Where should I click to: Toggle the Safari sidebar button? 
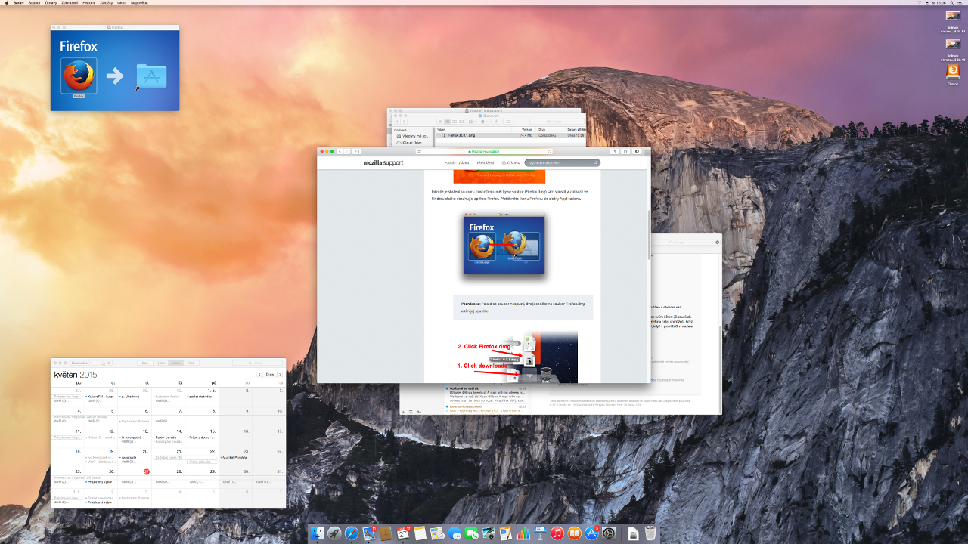pos(357,151)
